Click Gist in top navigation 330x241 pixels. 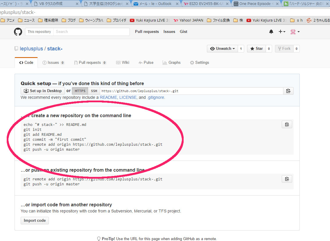(x=184, y=31)
